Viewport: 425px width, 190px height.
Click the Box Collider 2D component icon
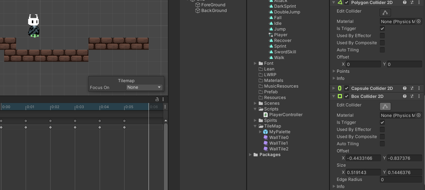pyautogui.click(x=340, y=96)
